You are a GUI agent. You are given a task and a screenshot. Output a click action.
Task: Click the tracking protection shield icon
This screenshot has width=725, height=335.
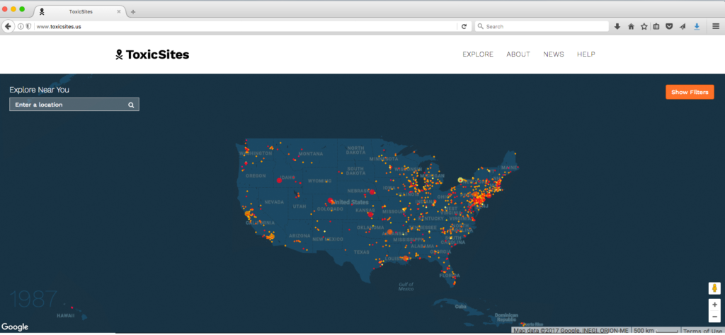tap(28, 27)
